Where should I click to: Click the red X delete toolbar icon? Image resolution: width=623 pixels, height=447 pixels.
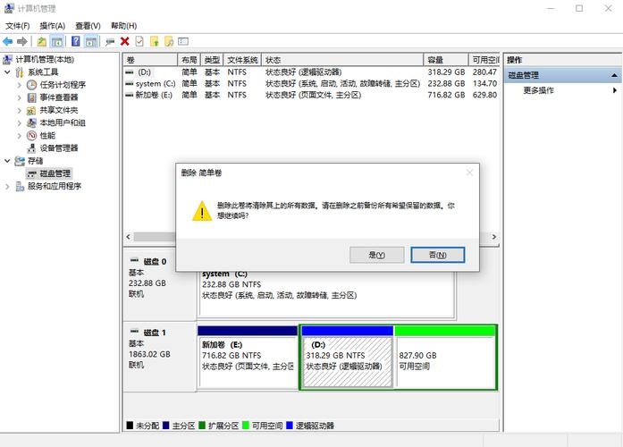pos(125,41)
